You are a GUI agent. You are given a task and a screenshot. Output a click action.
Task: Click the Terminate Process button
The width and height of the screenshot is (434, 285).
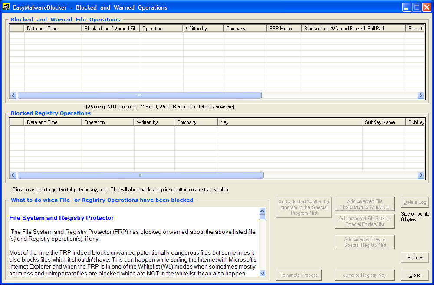[x=299, y=275]
